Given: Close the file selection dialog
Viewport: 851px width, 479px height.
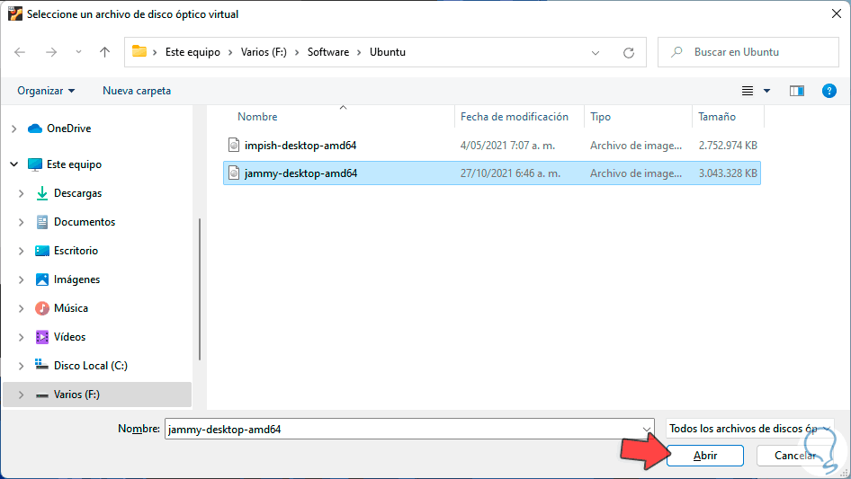Looking at the screenshot, I should click(837, 14).
